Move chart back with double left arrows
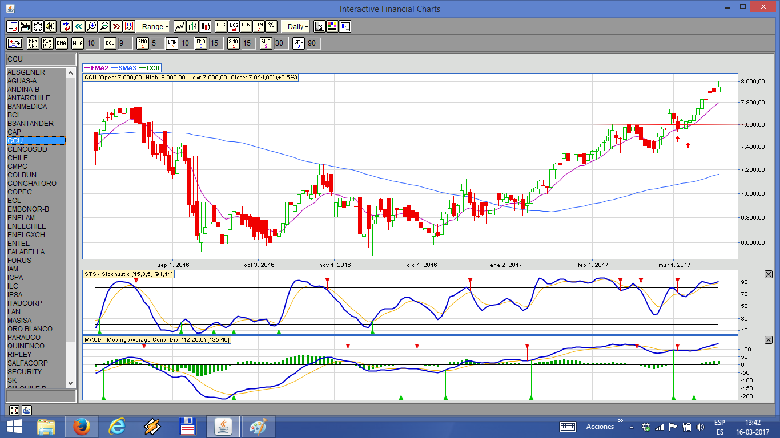780x438 pixels. pos(78,26)
